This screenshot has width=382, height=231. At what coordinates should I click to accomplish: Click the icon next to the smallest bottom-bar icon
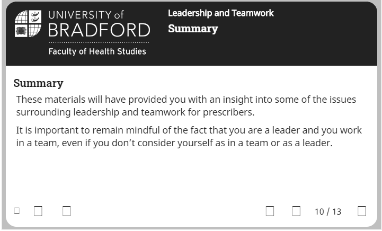[38, 211]
